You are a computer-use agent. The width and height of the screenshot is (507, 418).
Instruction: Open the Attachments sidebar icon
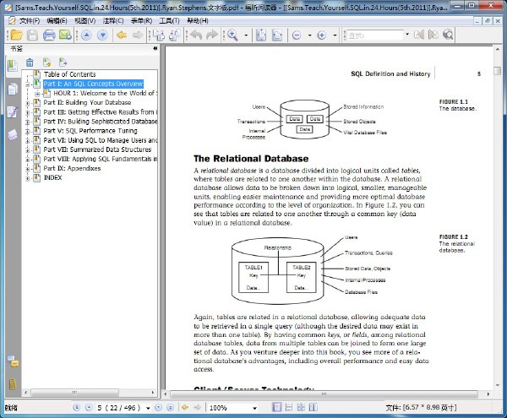[x=13, y=384]
